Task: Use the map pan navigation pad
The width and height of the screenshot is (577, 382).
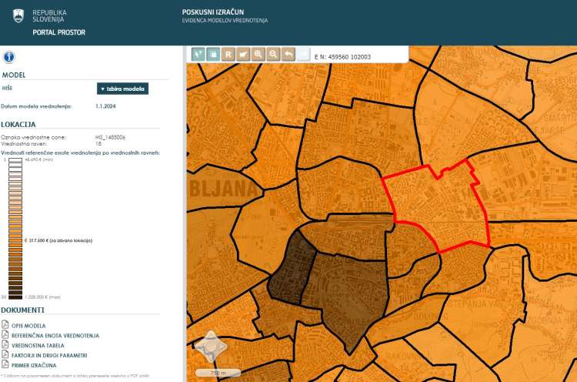Action: click(x=211, y=347)
